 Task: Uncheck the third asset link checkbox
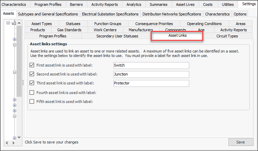click(x=32, y=83)
